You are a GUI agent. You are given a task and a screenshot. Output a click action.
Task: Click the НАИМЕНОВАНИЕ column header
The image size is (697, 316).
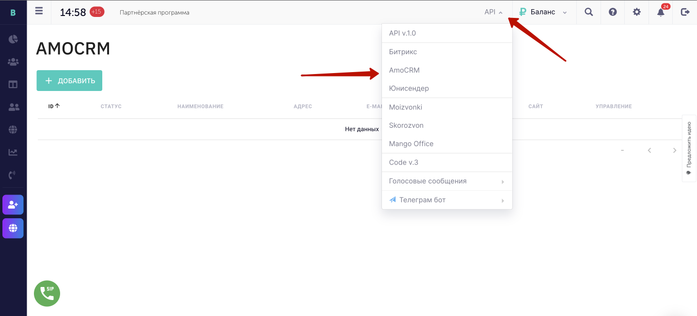[200, 106]
